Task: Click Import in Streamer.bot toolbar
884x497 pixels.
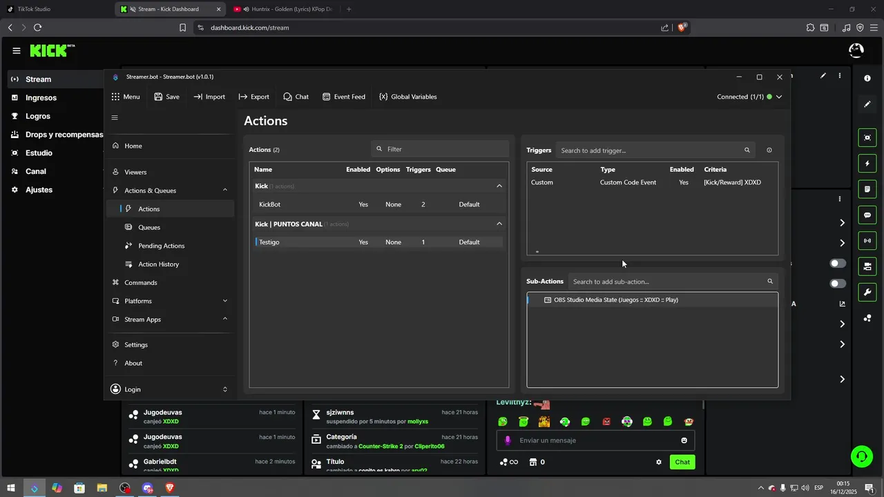Action: pos(209,97)
